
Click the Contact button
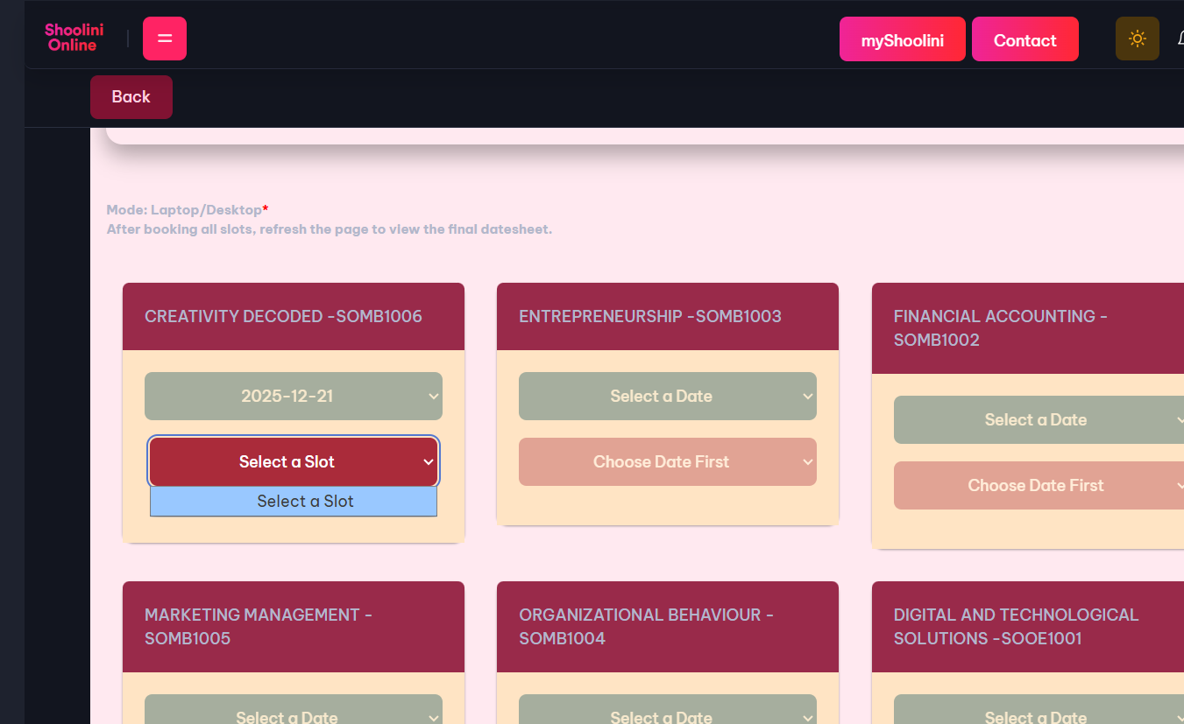pyautogui.click(x=1025, y=39)
